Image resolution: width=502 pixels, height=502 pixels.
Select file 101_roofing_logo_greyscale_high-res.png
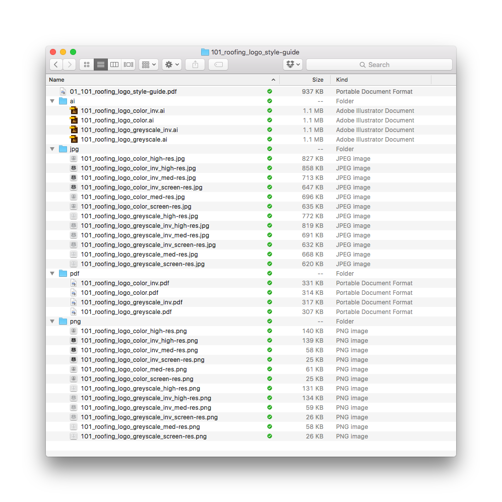coord(251,389)
